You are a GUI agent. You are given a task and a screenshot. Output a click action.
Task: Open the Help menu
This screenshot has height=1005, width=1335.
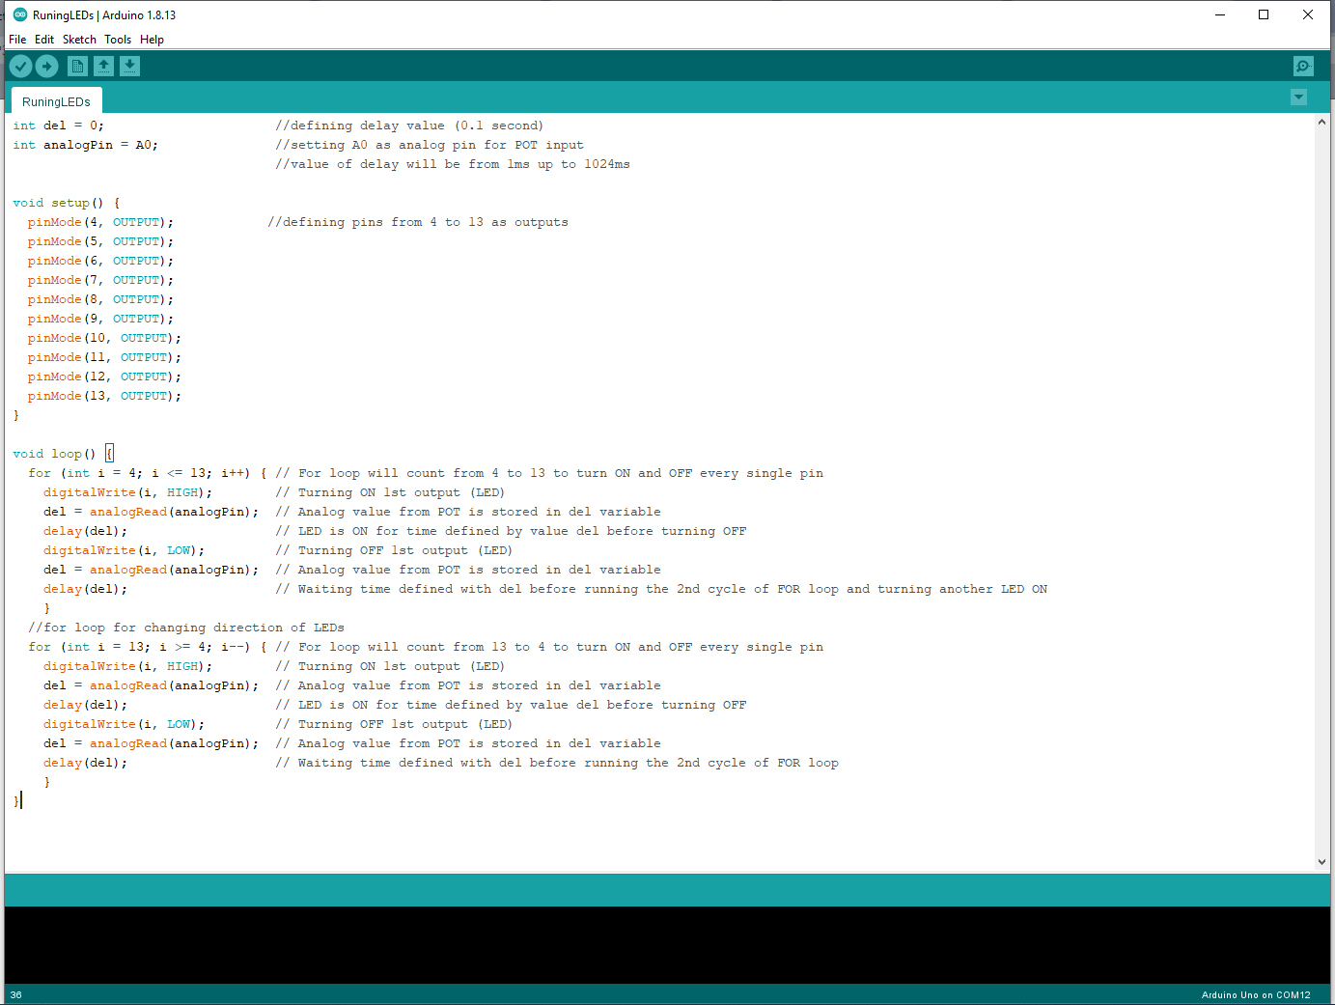point(152,40)
